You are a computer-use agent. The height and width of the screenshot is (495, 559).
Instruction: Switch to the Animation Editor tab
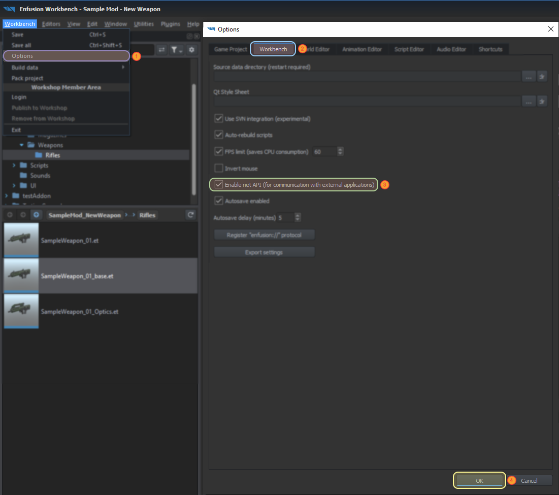[362, 49]
